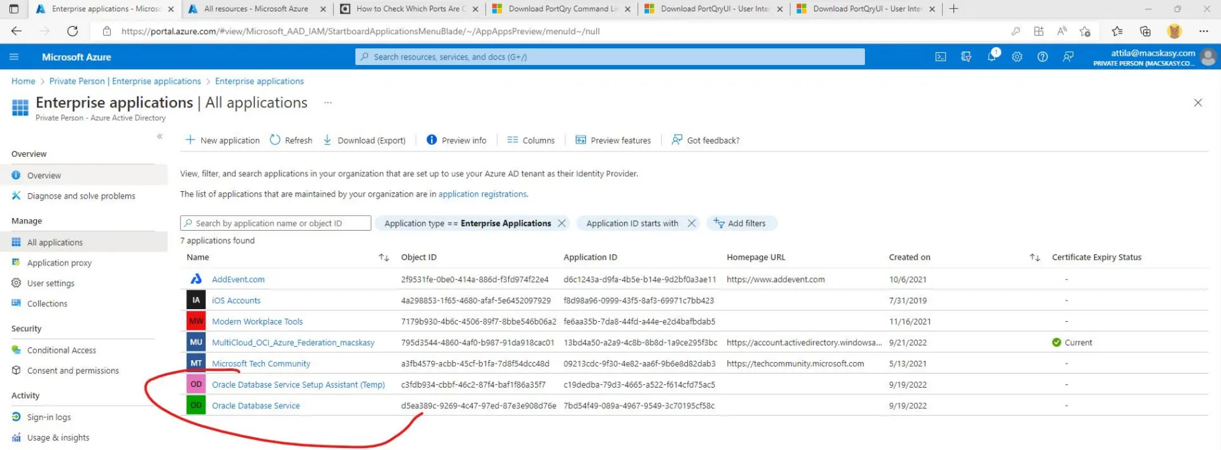Click Add filters button

[x=741, y=223]
